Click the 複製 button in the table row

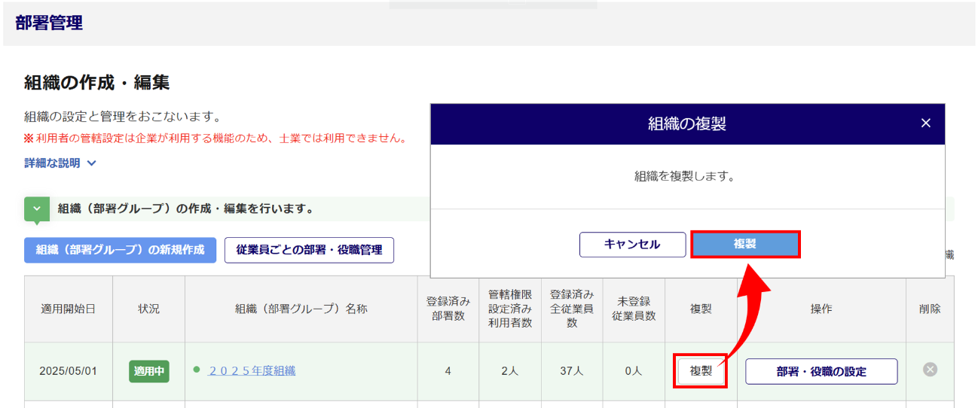[x=701, y=371]
